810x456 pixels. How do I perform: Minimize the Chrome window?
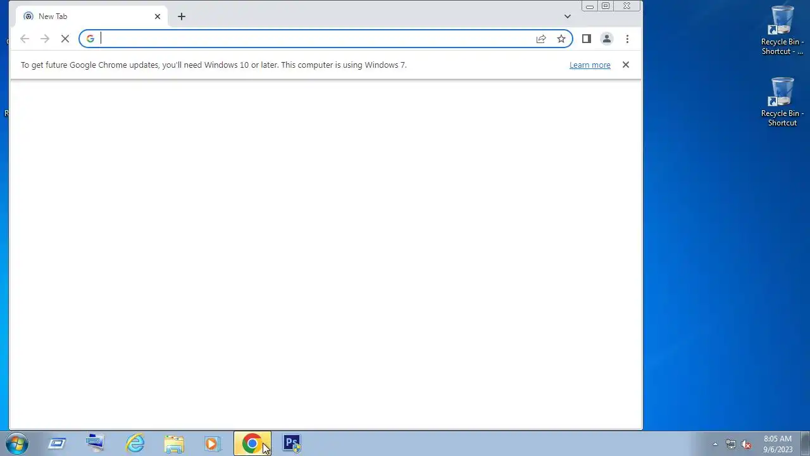click(x=590, y=6)
